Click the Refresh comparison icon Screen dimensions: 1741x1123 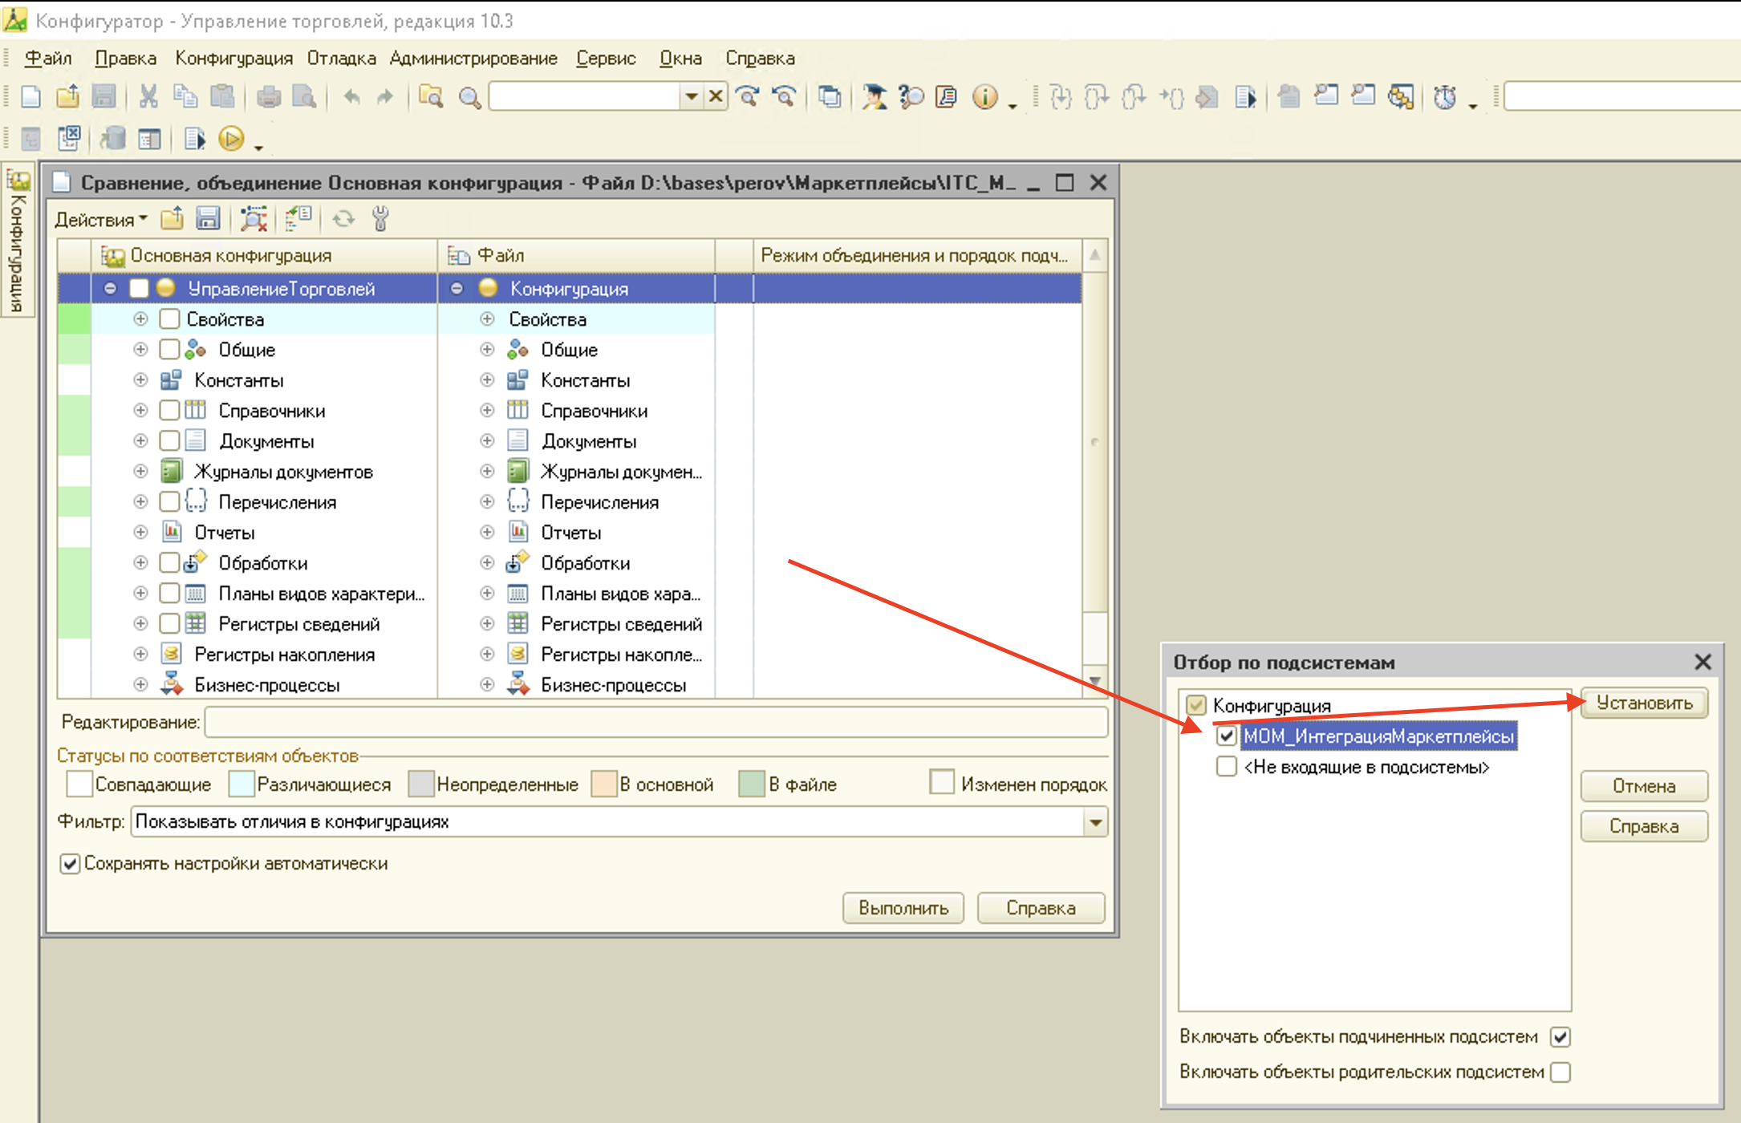click(343, 218)
